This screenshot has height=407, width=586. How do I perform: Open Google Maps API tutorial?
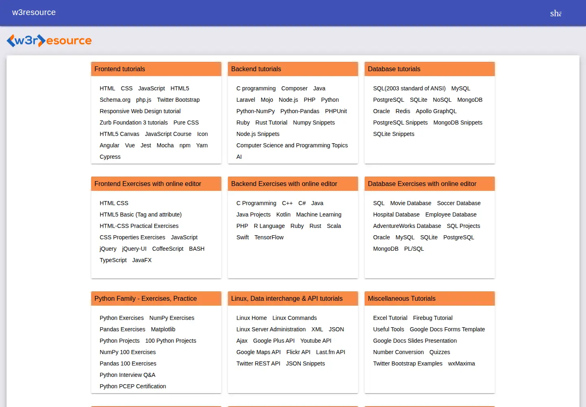click(x=258, y=352)
